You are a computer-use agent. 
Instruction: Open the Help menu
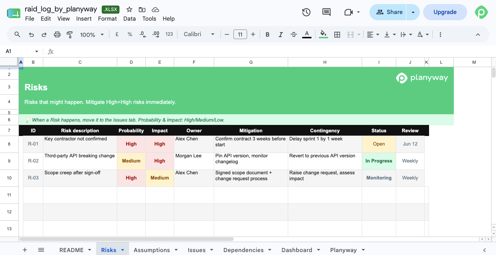[x=169, y=19]
